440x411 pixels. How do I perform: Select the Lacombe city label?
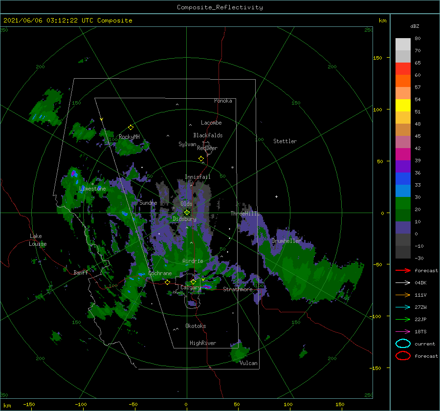(x=211, y=123)
